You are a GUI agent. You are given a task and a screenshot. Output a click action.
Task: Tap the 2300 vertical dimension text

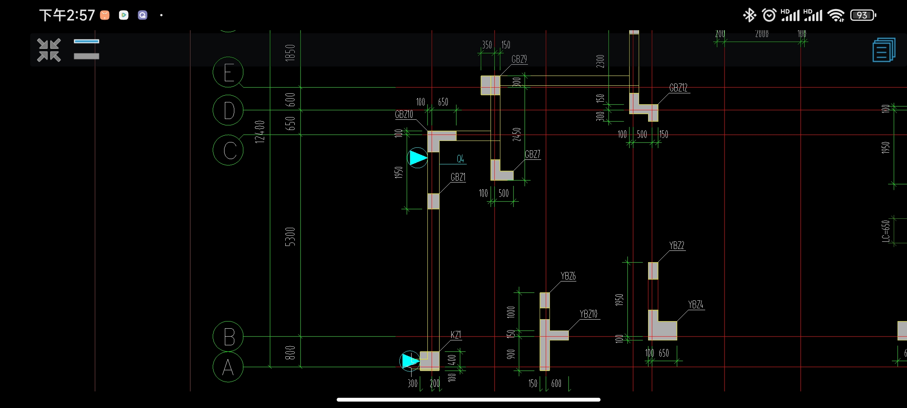point(600,62)
